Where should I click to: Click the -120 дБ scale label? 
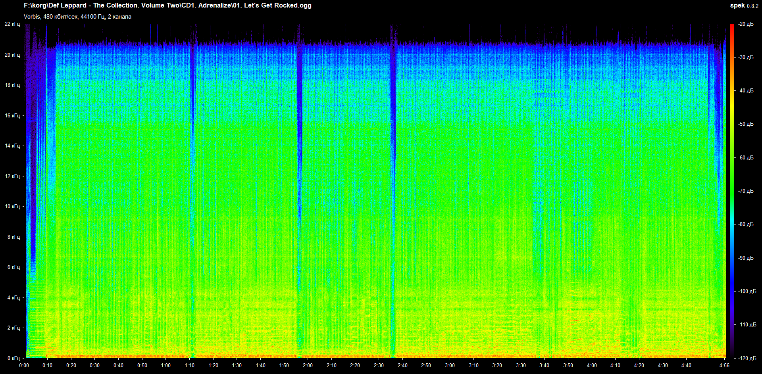point(747,358)
